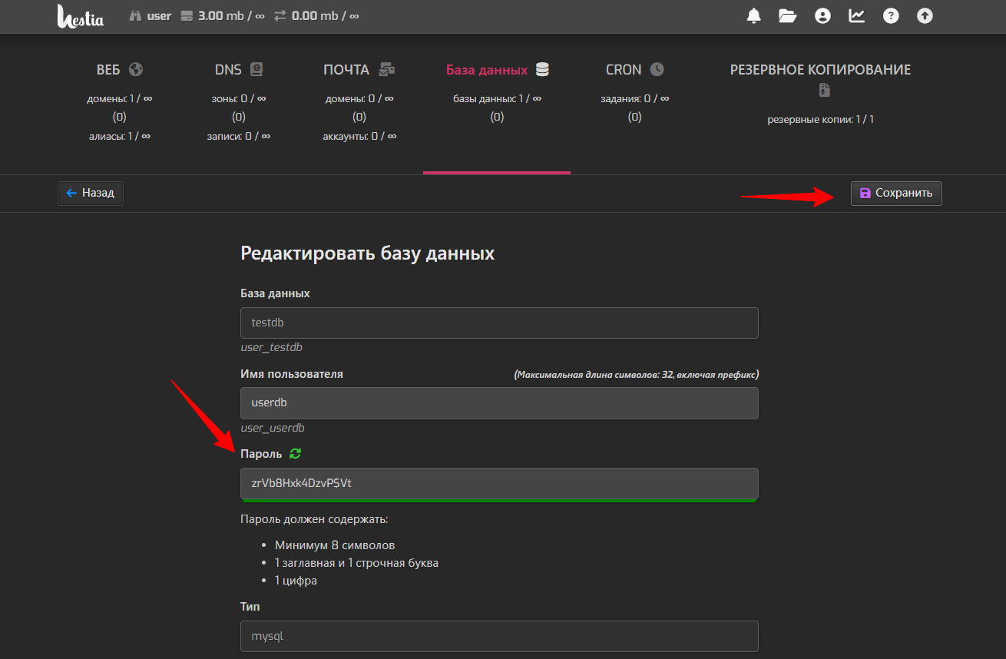
Task: Click the logout arrow icon
Action: pyautogui.click(x=925, y=15)
